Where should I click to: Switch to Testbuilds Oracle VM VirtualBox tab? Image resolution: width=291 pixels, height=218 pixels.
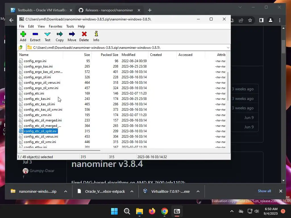(41, 10)
